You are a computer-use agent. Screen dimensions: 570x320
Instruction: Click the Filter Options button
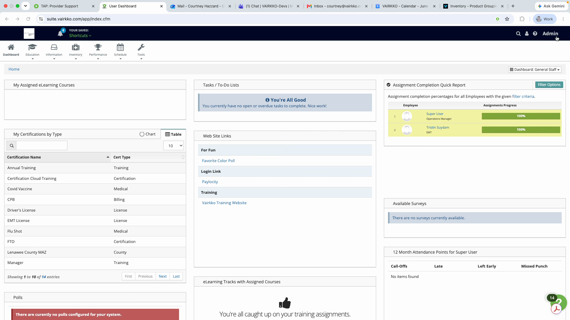[x=549, y=85]
